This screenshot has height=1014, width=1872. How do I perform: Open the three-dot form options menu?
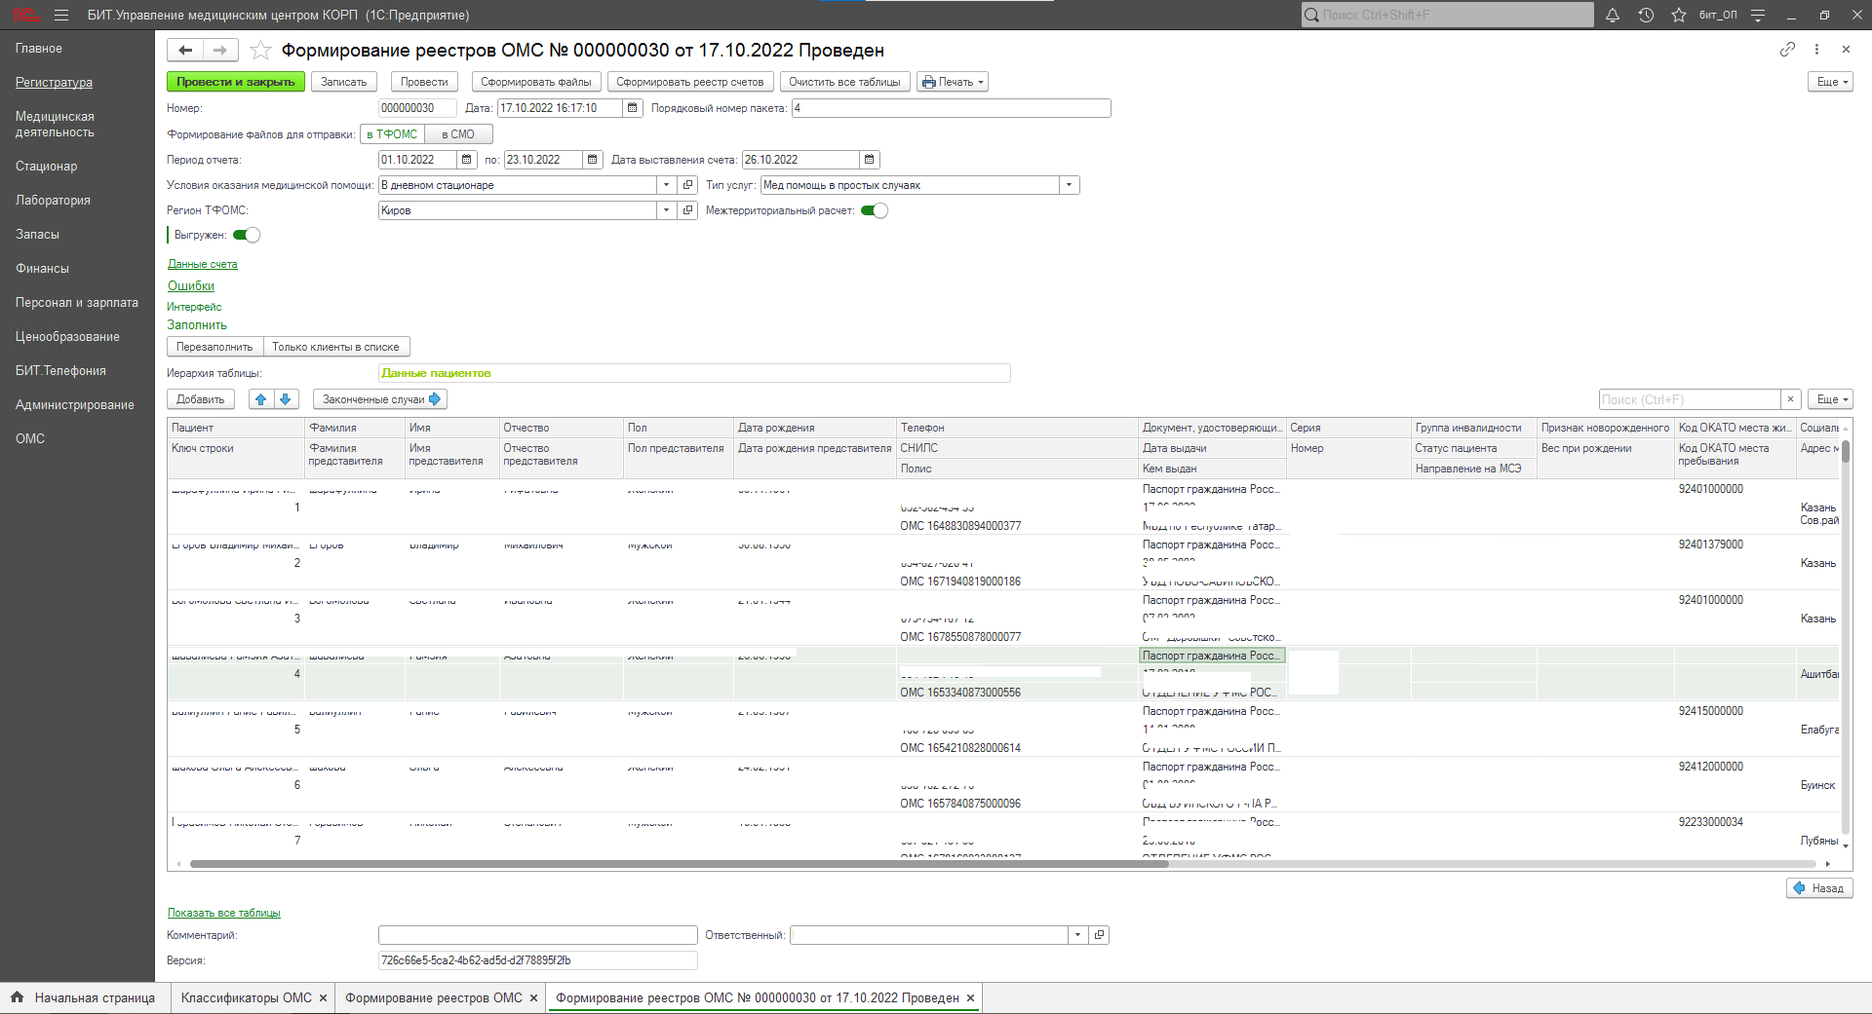pos(1816,49)
